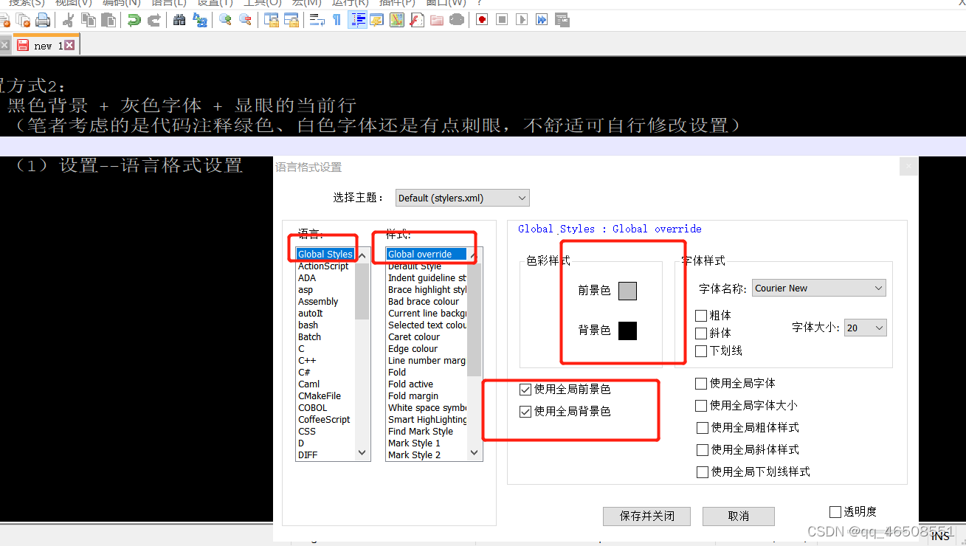This screenshot has height=546, width=966.
Task: Start macro recording with the red record icon
Action: point(481,20)
